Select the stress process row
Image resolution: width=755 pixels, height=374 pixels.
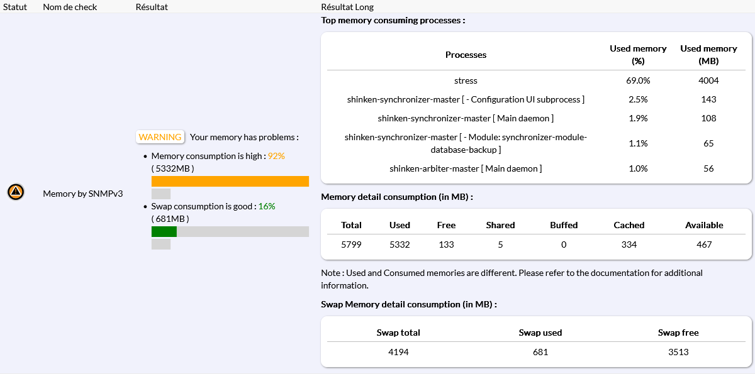click(x=466, y=80)
